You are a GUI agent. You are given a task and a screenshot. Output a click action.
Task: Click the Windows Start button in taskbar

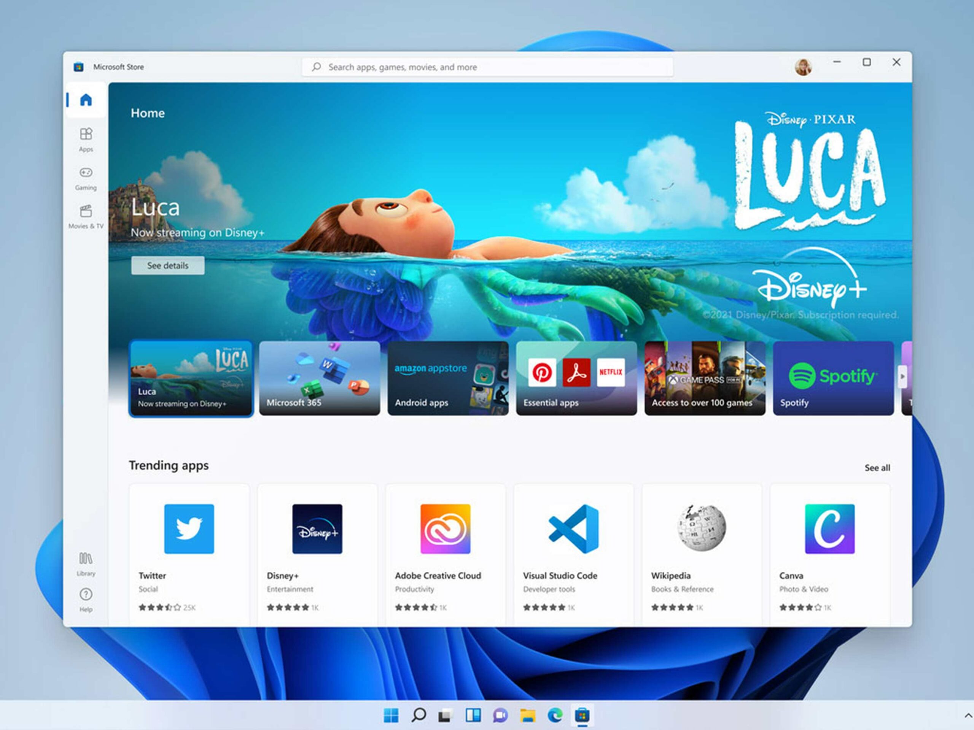click(x=391, y=715)
